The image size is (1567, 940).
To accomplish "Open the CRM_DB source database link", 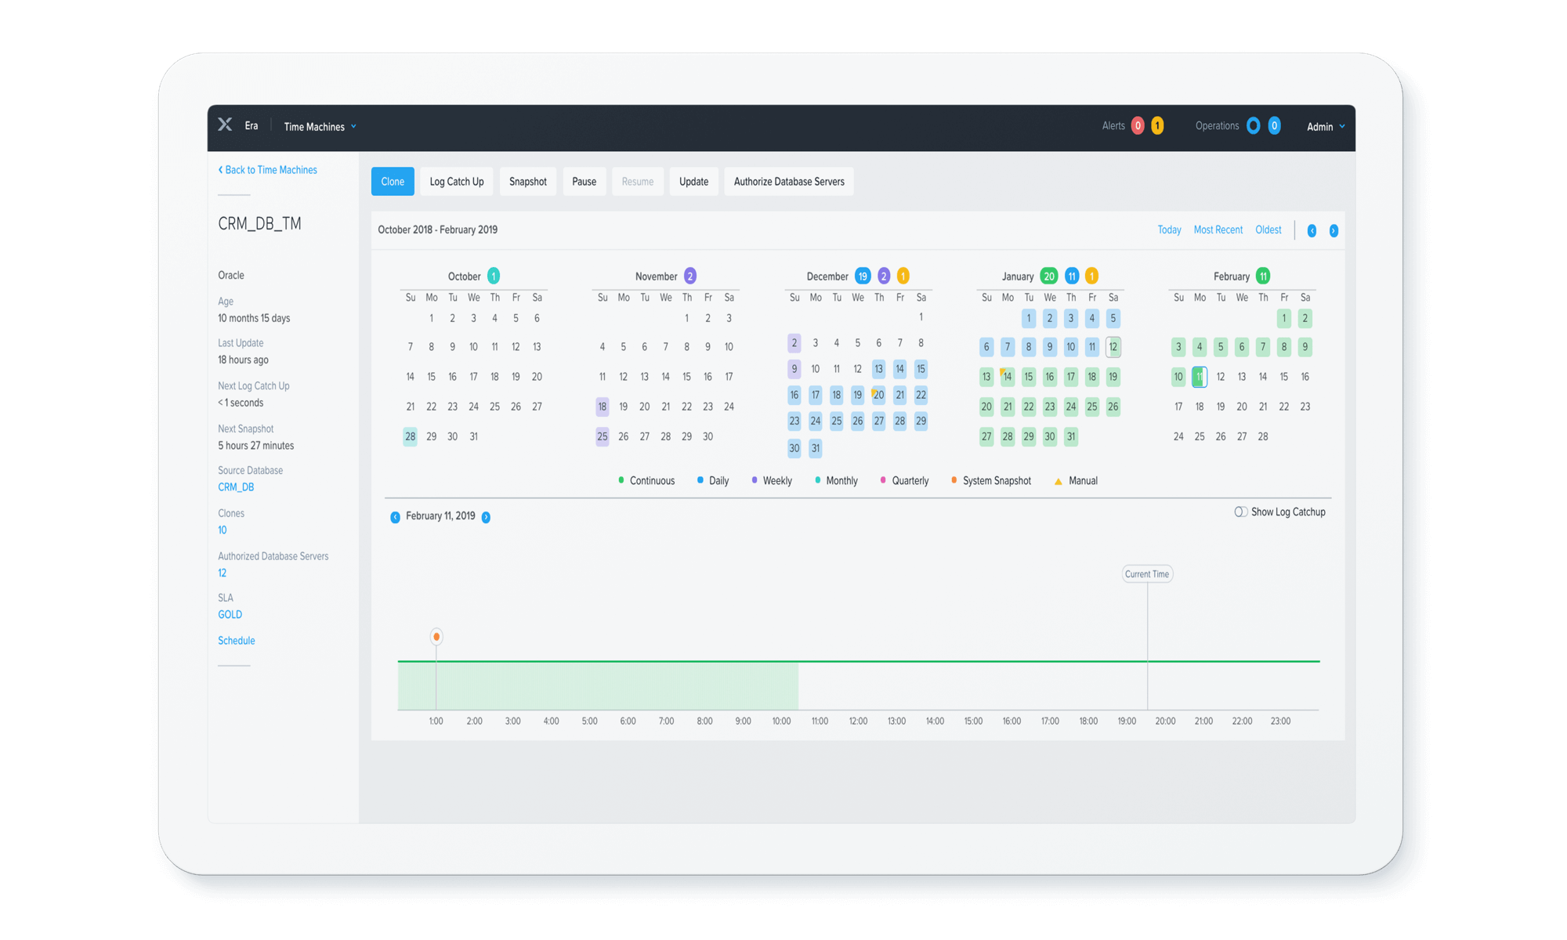I will 236,487.
